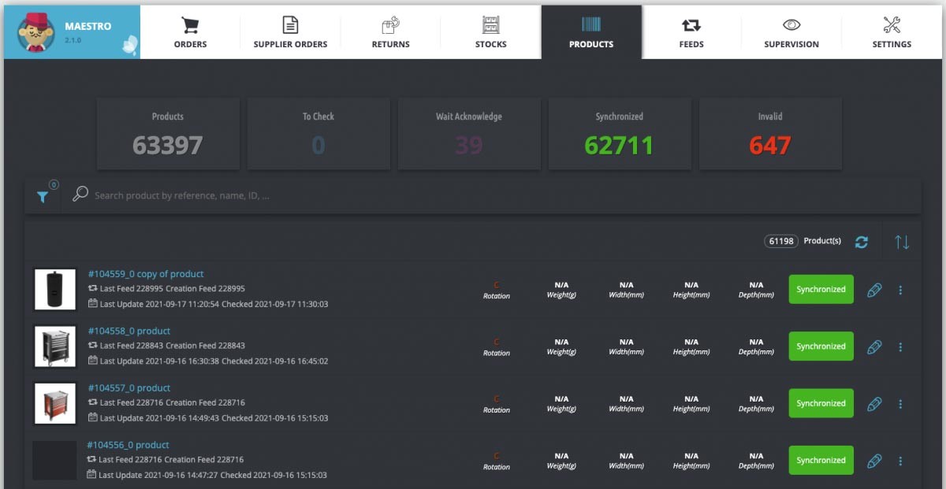946x489 pixels.
Task: Click the search magnifier icon
Action: (80, 194)
